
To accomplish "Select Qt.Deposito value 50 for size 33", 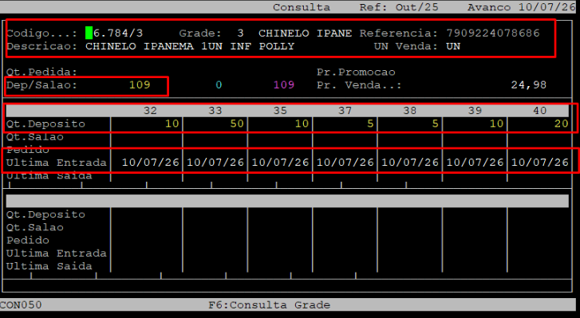I will (x=237, y=124).
